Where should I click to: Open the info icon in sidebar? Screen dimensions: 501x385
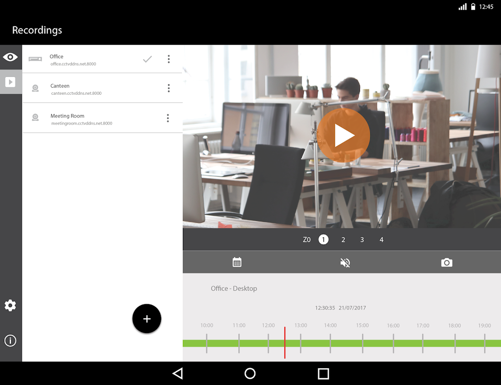pyautogui.click(x=10, y=341)
